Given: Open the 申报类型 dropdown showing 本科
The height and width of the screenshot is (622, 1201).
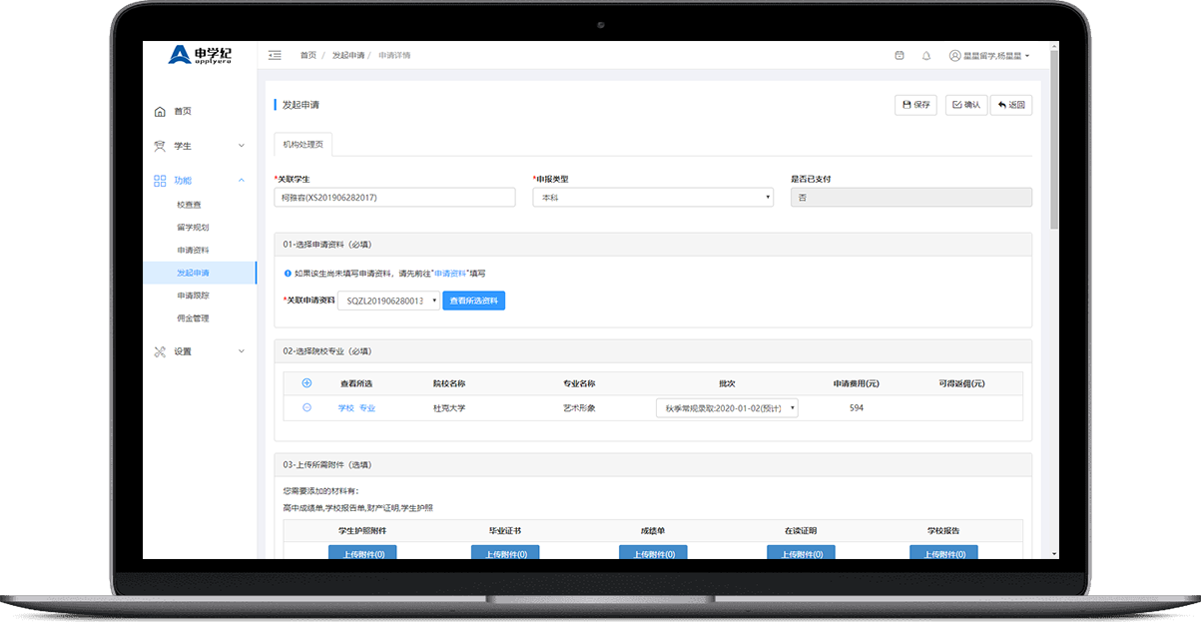Looking at the screenshot, I should click(653, 198).
